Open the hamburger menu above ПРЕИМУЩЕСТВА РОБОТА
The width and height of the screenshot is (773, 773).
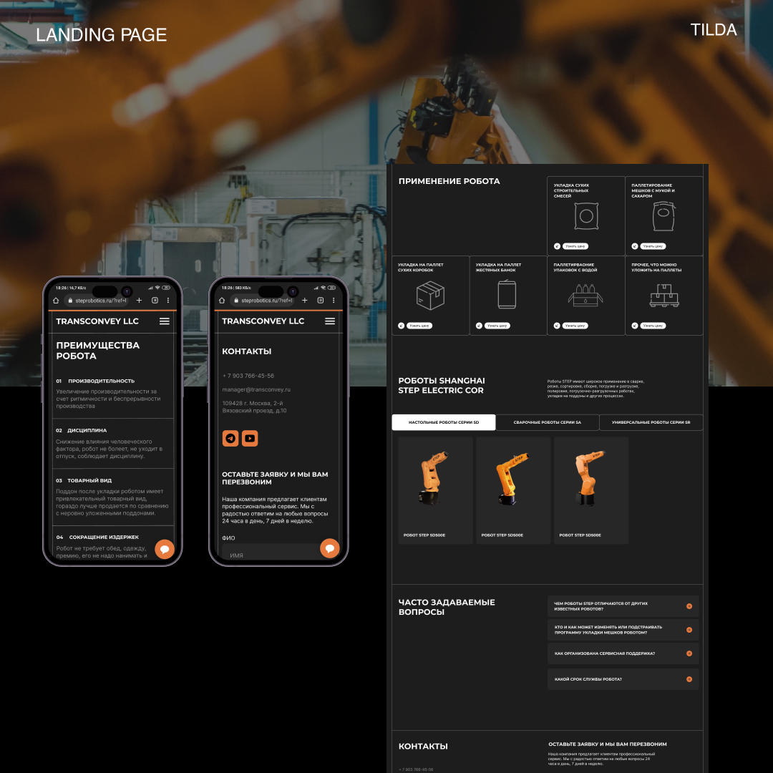pos(164,321)
